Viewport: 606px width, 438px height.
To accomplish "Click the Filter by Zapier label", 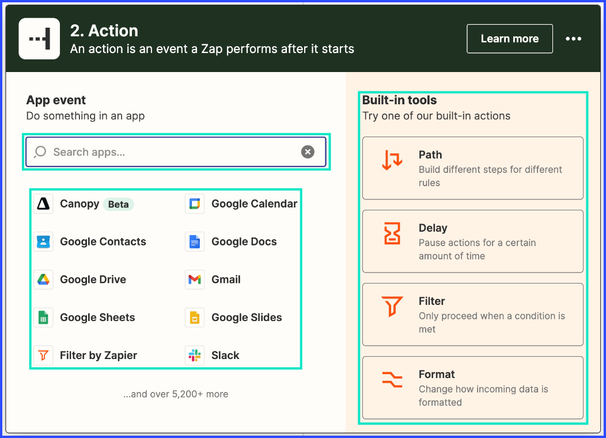I will point(99,355).
